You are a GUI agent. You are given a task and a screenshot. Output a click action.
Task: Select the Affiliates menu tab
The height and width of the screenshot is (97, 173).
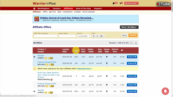click(68, 8)
